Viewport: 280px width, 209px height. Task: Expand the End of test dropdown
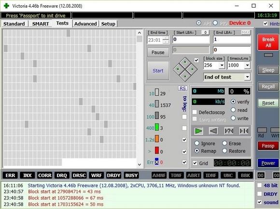click(x=247, y=77)
